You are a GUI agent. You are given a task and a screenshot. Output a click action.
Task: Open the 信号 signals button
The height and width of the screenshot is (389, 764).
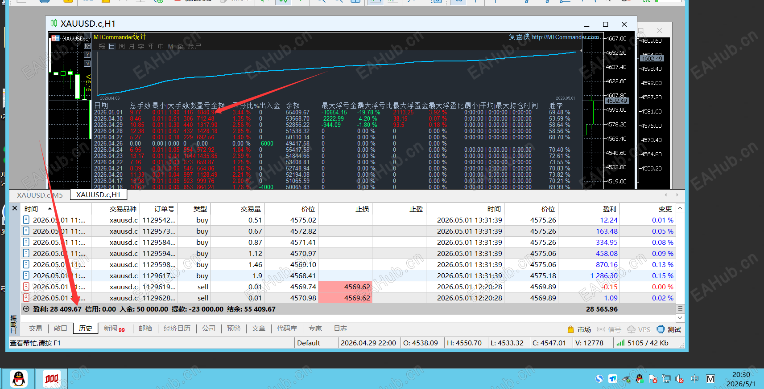coord(609,329)
